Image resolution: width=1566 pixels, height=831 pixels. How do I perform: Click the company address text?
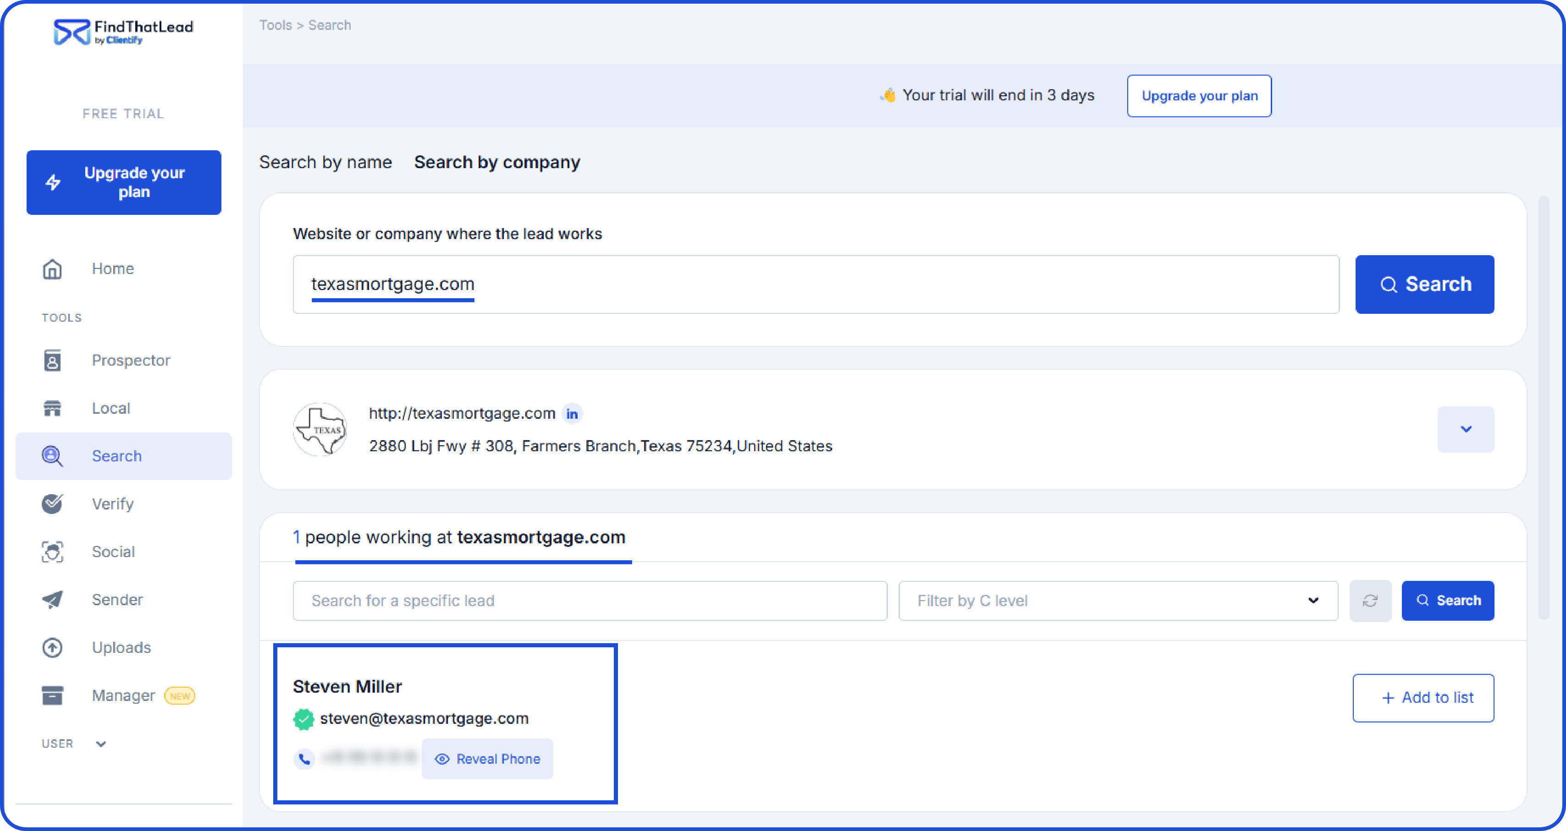[x=601, y=447]
